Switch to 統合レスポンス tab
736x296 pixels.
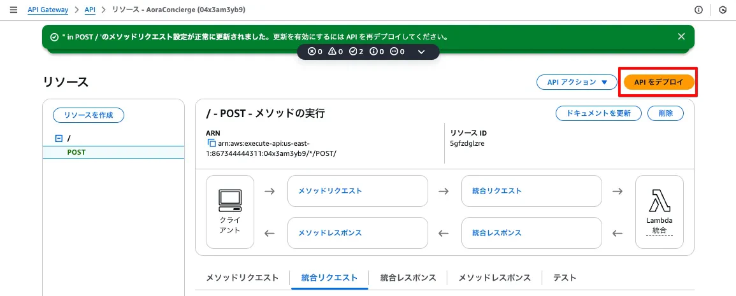pos(408,278)
